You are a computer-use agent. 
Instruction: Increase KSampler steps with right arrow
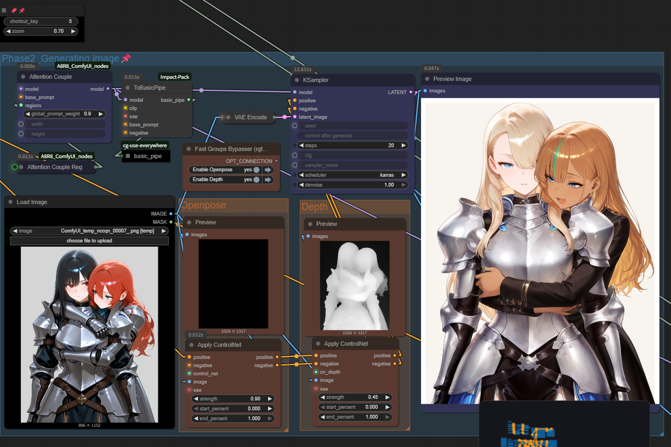[403, 146]
